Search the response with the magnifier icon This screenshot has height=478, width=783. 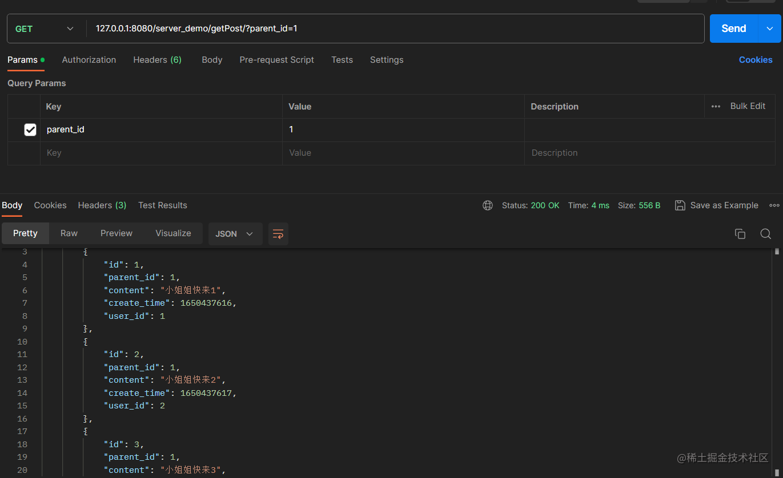coord(766,234)
